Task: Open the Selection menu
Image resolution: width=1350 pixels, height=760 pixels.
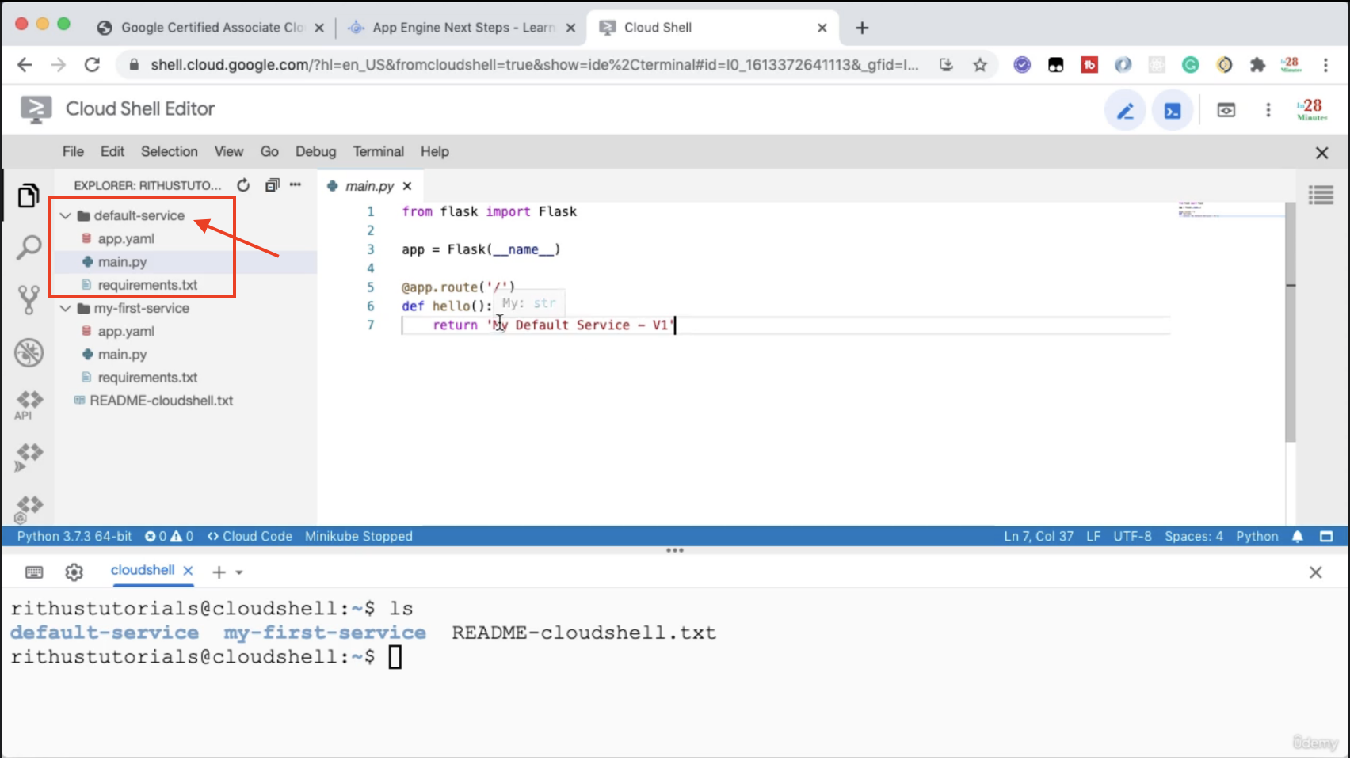Action: coord(170,152)
